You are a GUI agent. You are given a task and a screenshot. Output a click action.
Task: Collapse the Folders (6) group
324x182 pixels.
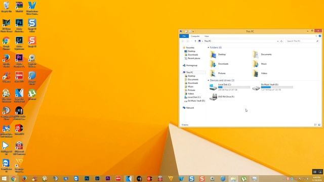(208, 48)
